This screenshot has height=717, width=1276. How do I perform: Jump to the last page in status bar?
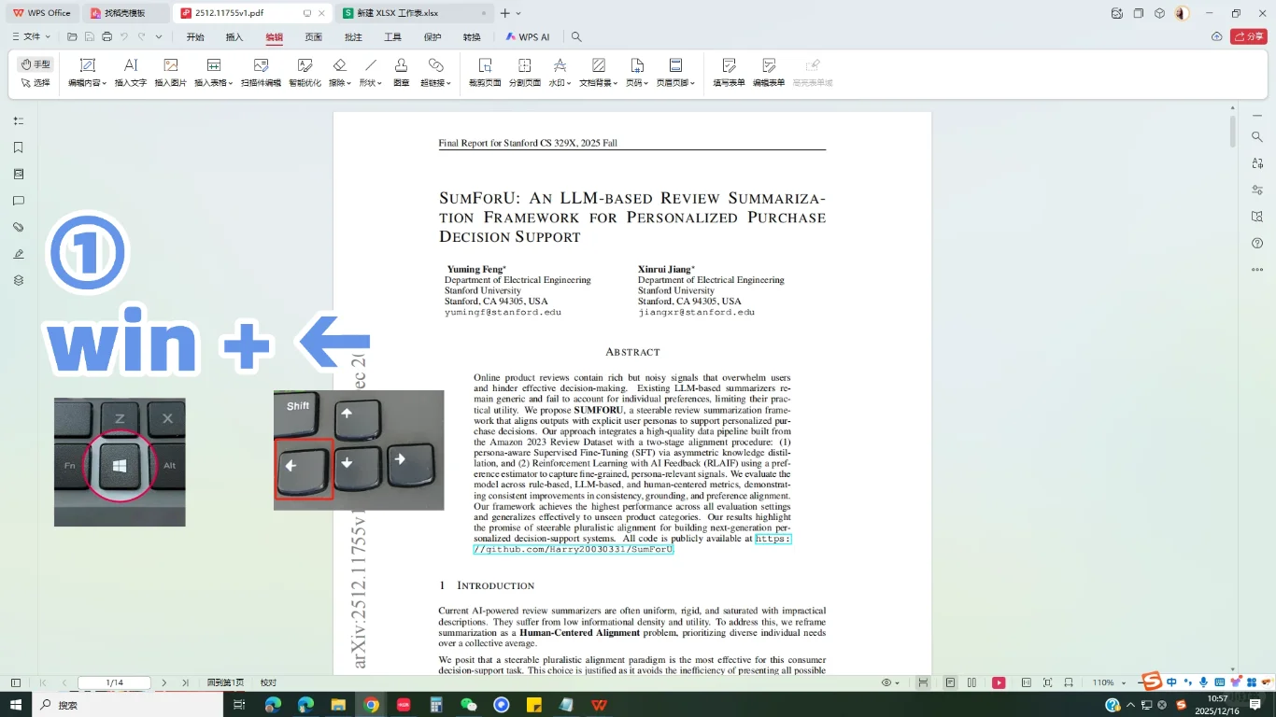(x=186, y=682)
